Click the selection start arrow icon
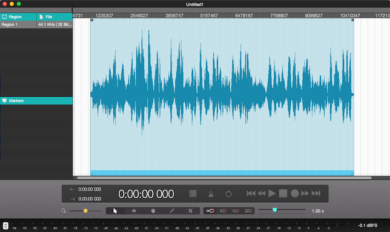This screenshot has height=232, width=390. 72,189
